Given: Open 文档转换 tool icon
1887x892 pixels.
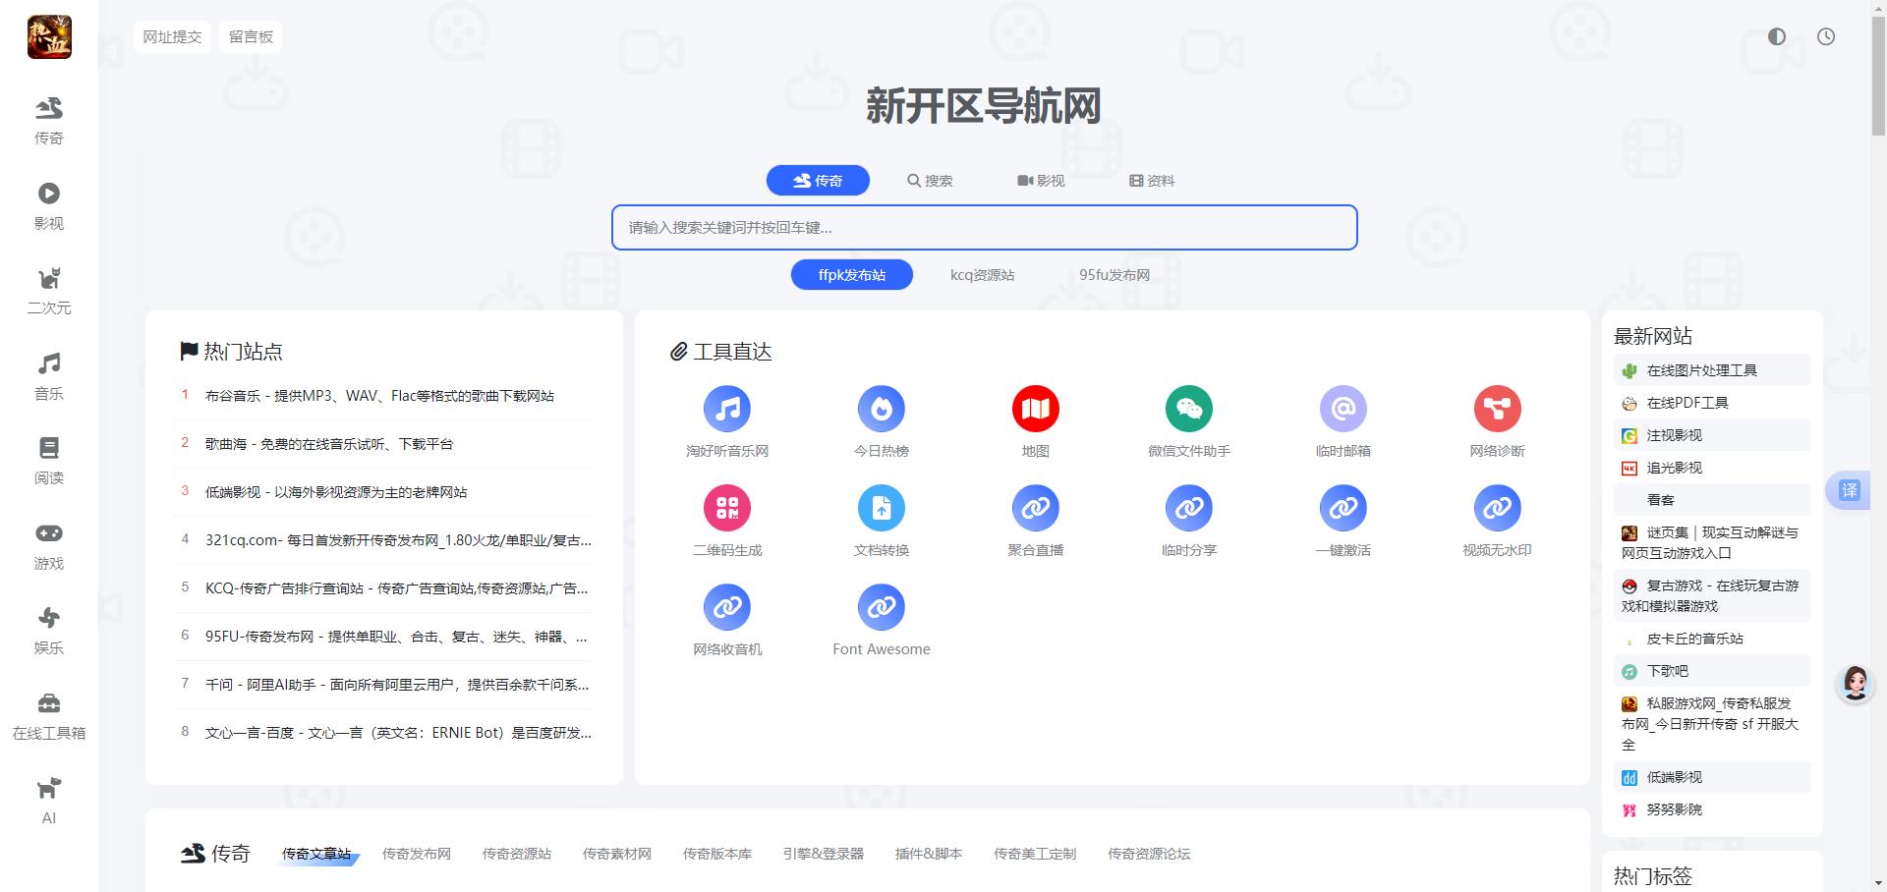Looking at the screenshot, I should (x=882, y=508).
